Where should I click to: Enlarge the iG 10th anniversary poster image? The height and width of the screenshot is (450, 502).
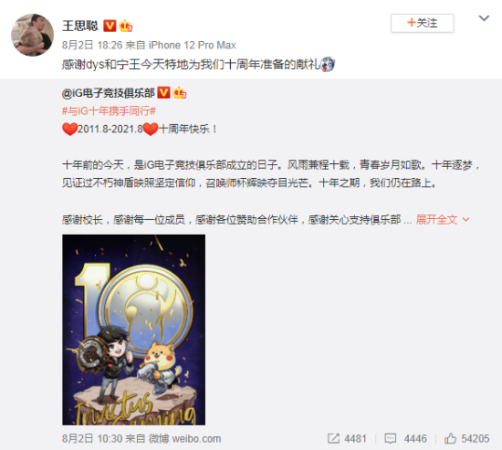click(x=134, y=330)
